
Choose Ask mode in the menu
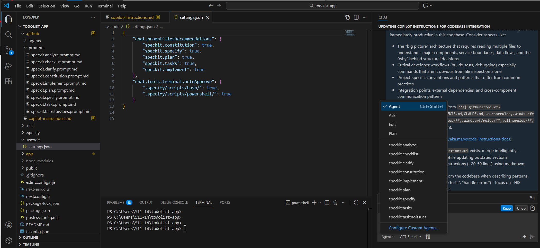pos(413,115)
